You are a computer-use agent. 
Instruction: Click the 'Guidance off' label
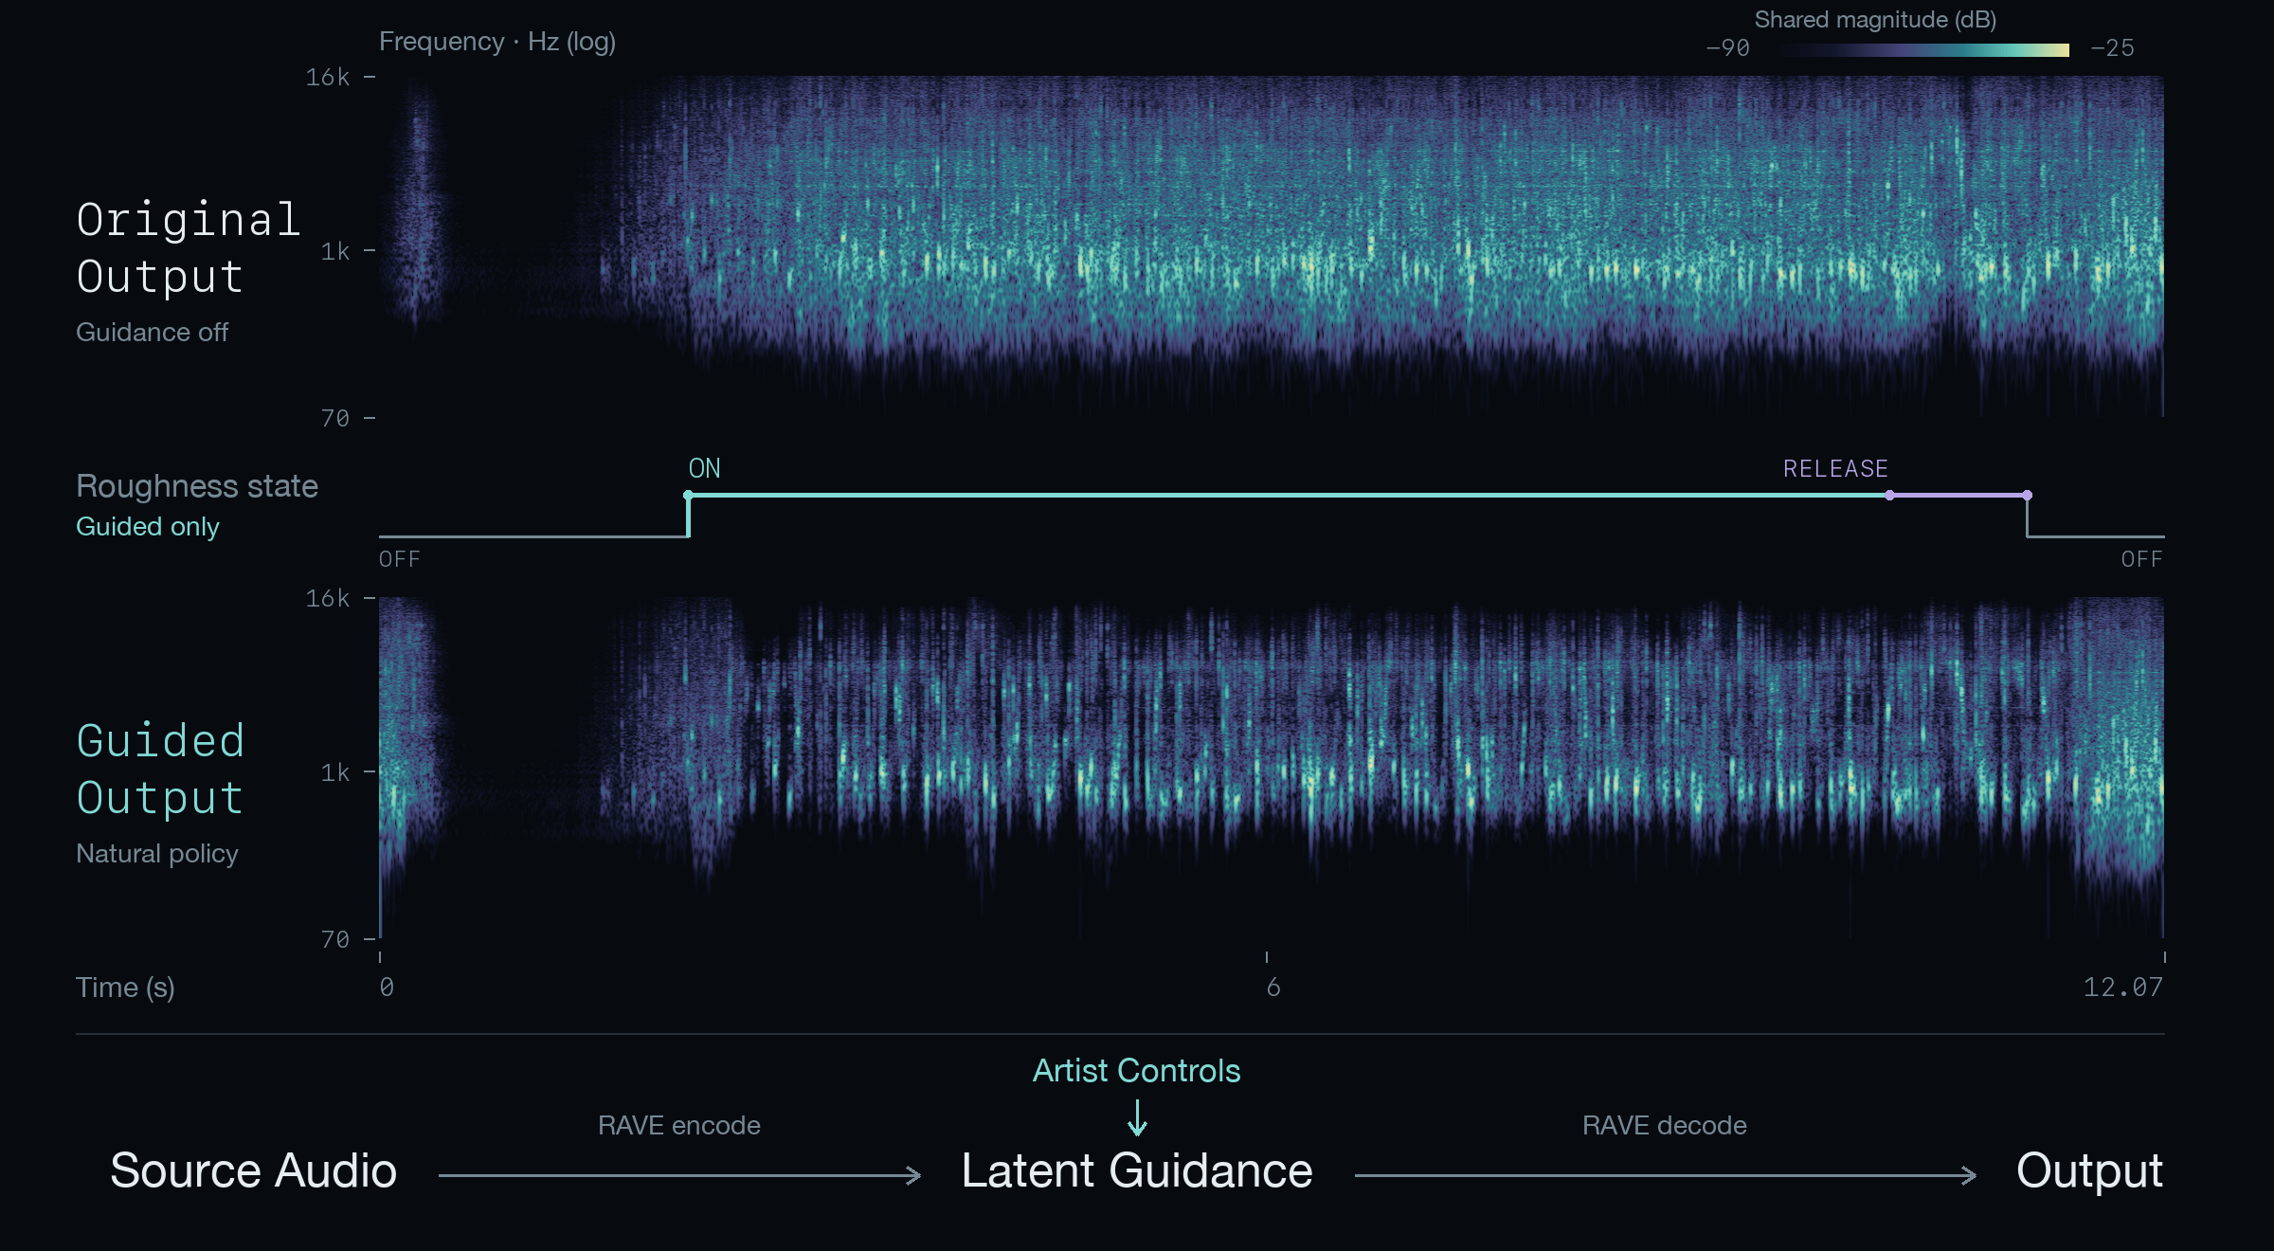click(152, 332)
